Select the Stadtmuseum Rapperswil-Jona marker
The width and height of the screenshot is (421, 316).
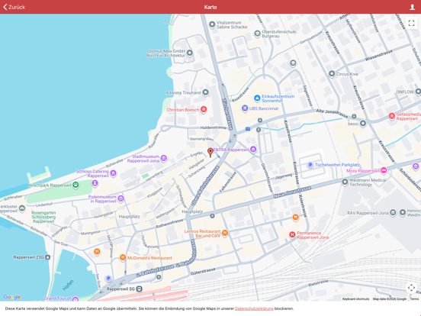(163, 158)
